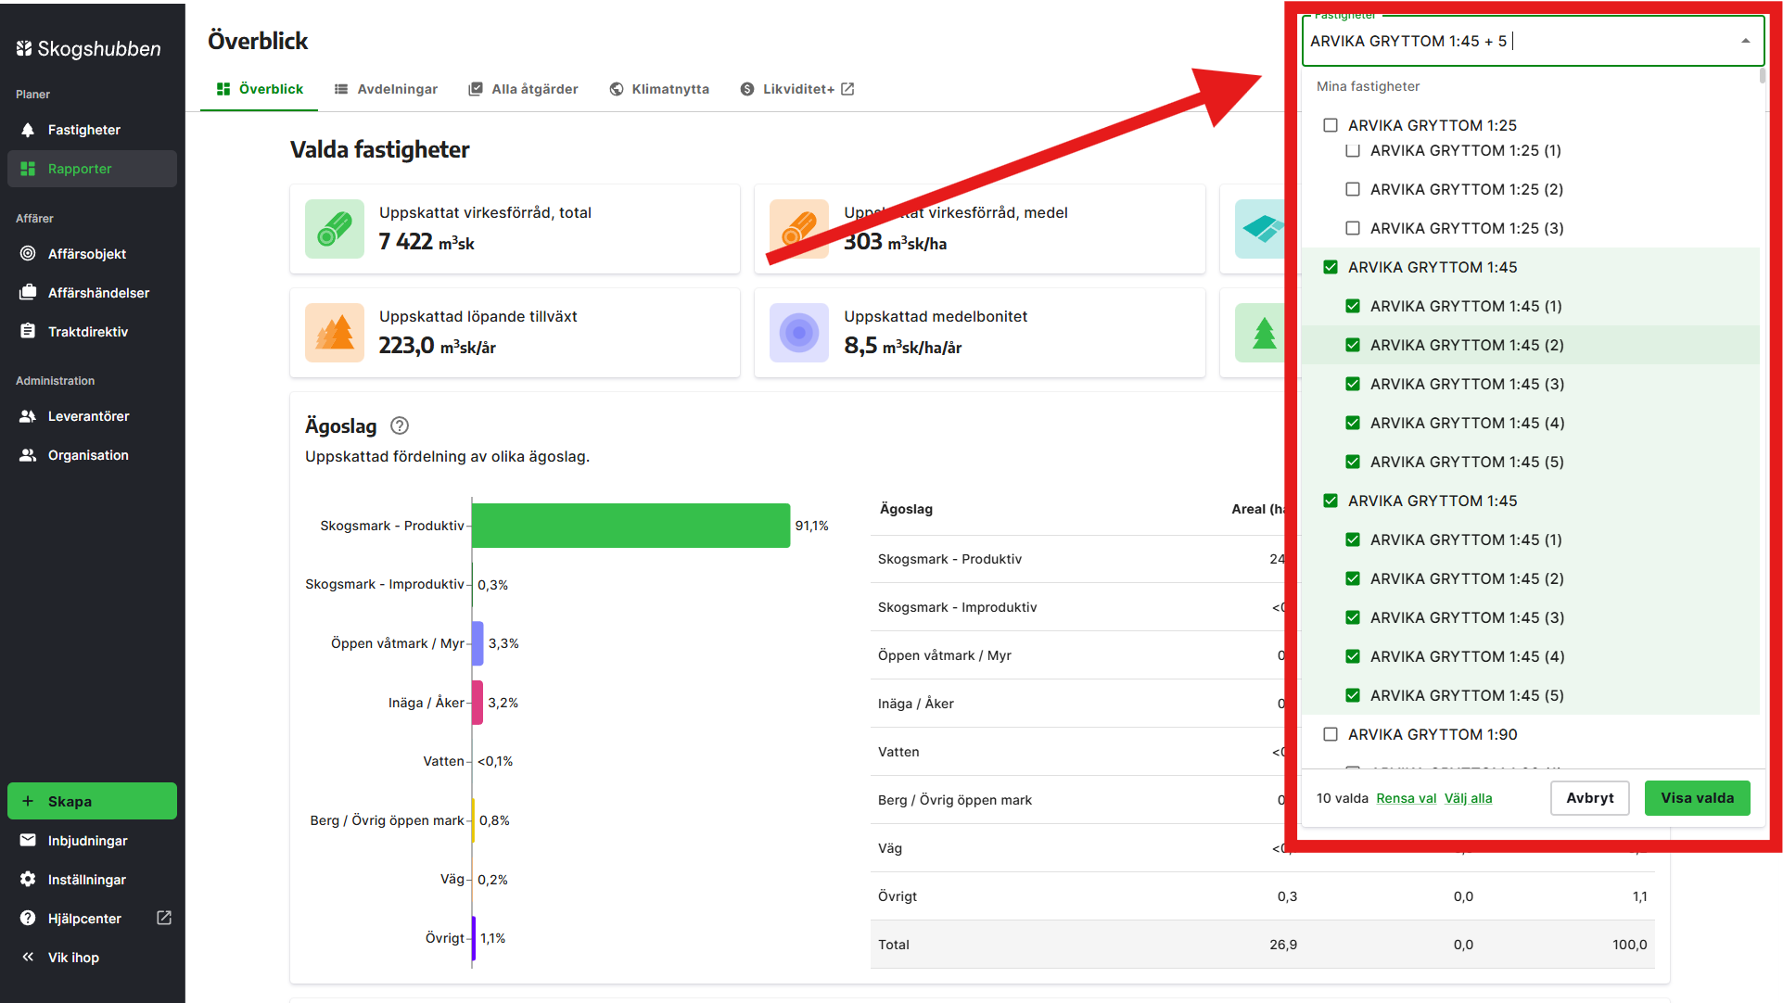Open the Skapa create menu

pyautogui.click(x=92, y=801)
